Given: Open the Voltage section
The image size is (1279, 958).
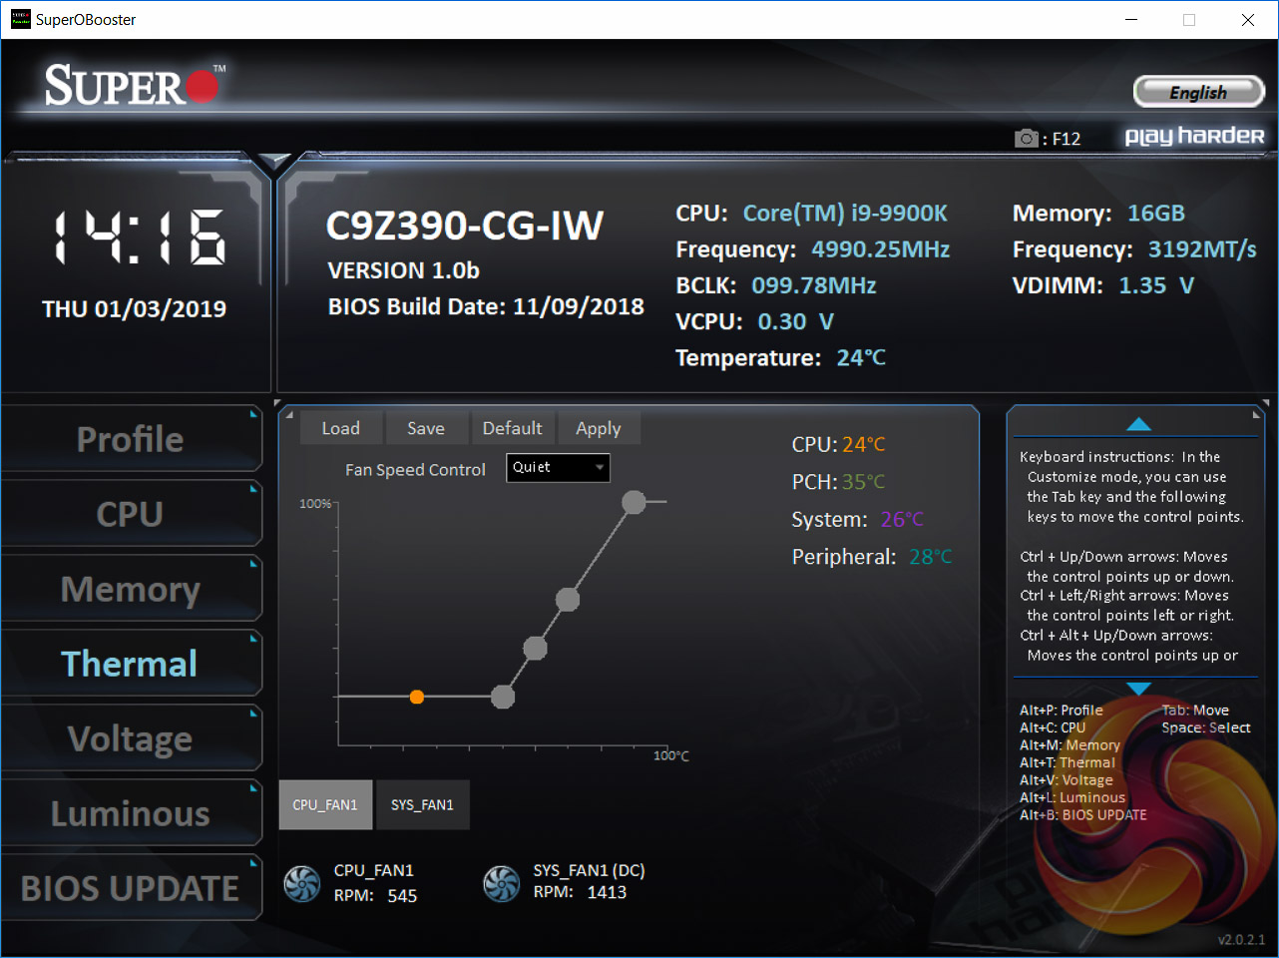Looking at the screenshot, I should pyautogui.click(x=131, y=738).
